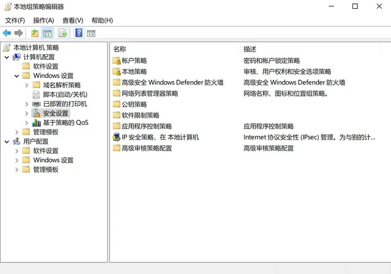Click the IP 安全策略 computer shield icon

[x=116, y=137]
